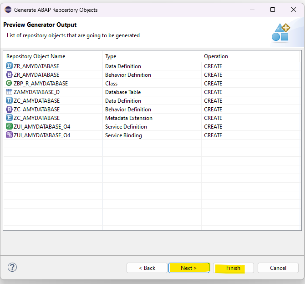Cancel the generation wizard
Screen dimensions: 305x284
278,268
